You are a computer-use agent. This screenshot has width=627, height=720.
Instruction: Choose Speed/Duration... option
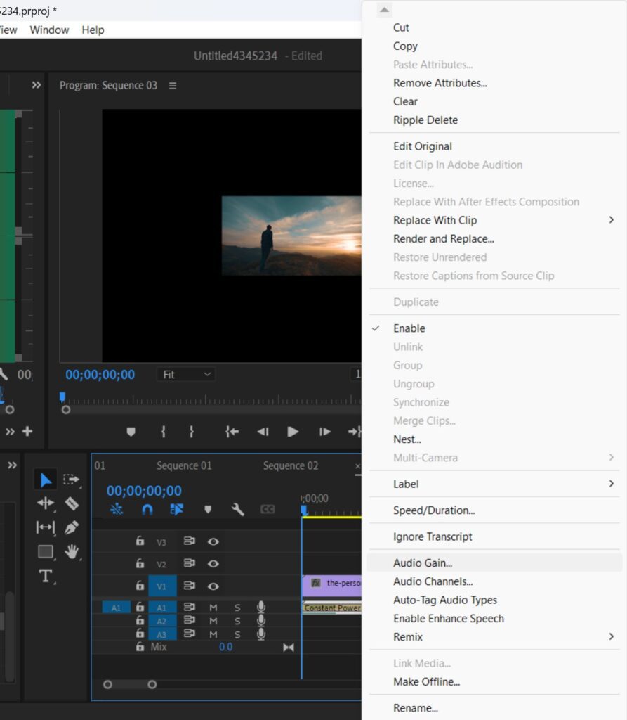coord(495,510)
